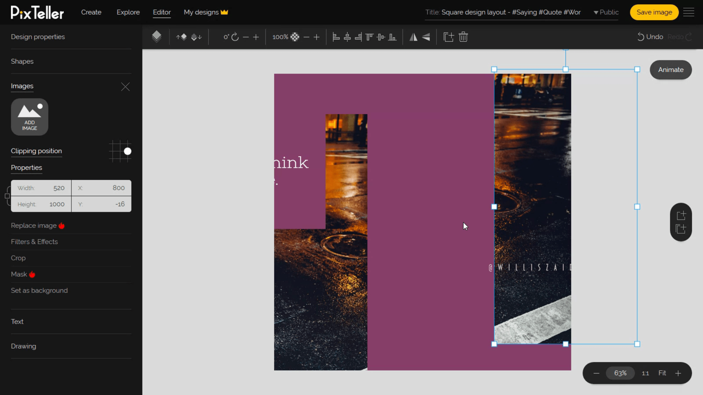
Task: Increase rotation with plus button
Action: (256, 37)
